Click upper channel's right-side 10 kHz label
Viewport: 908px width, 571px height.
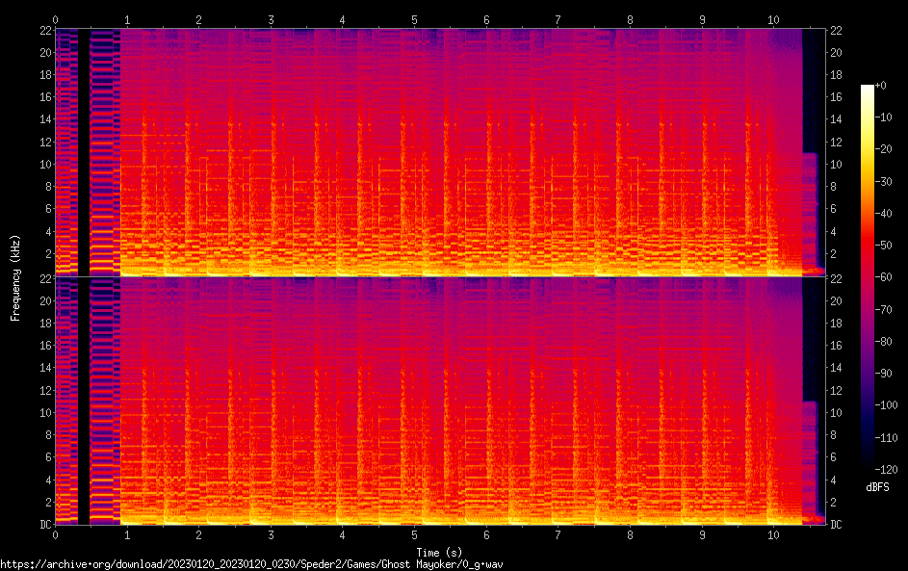[x=836, y=165]
